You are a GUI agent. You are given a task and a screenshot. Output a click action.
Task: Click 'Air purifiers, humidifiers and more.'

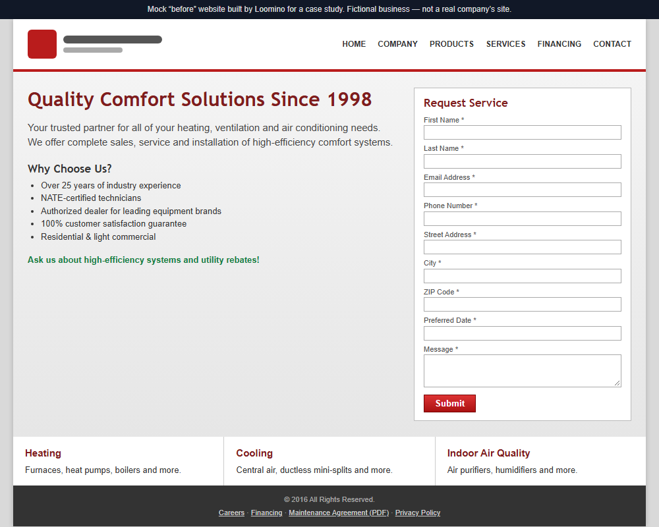(512, 470)
